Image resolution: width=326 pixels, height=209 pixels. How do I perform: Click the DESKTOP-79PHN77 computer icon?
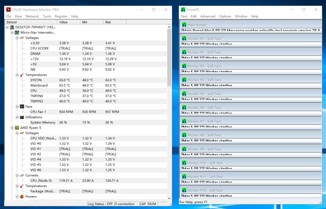click(12, 27)
